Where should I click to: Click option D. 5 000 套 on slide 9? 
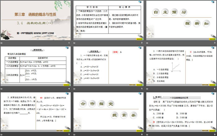pyautogui.click(x=182, y=118)
